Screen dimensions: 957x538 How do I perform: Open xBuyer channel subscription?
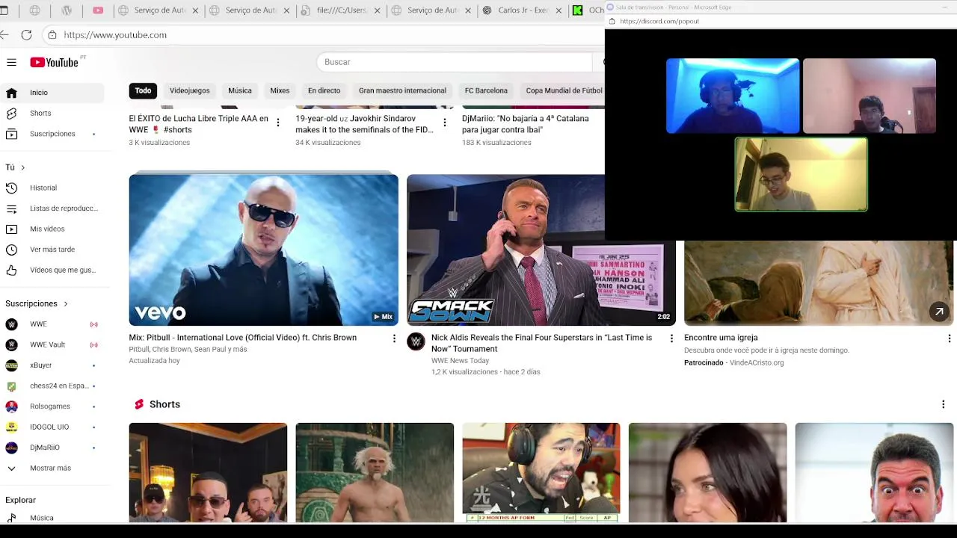click(x=52, y=365)
